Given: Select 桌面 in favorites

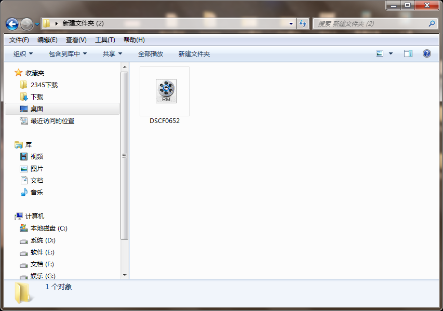Looking at the screenshot, I should click(62, 109).
